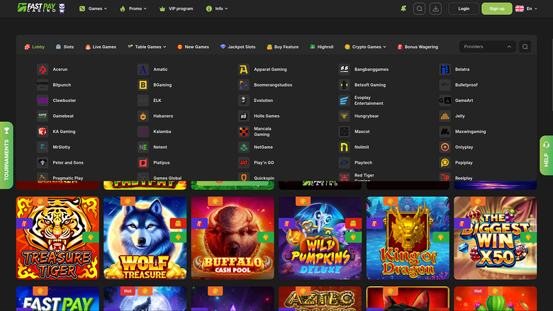Select the Mascot provider
The image size is (553, 311).
[x=354, y=131]
